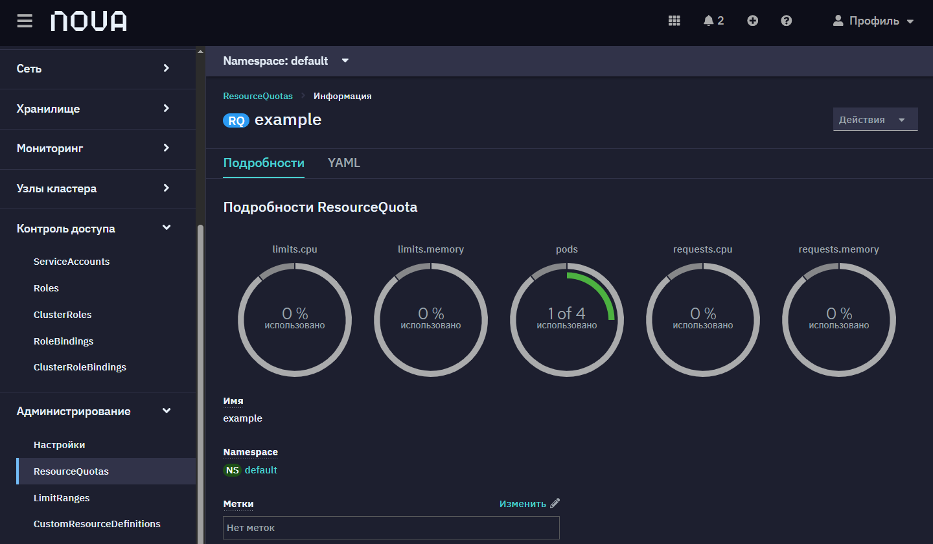Collapse the Администрирование section
Image resolution: width=933 pixels, height=544 pixels.
coord(97,411)
